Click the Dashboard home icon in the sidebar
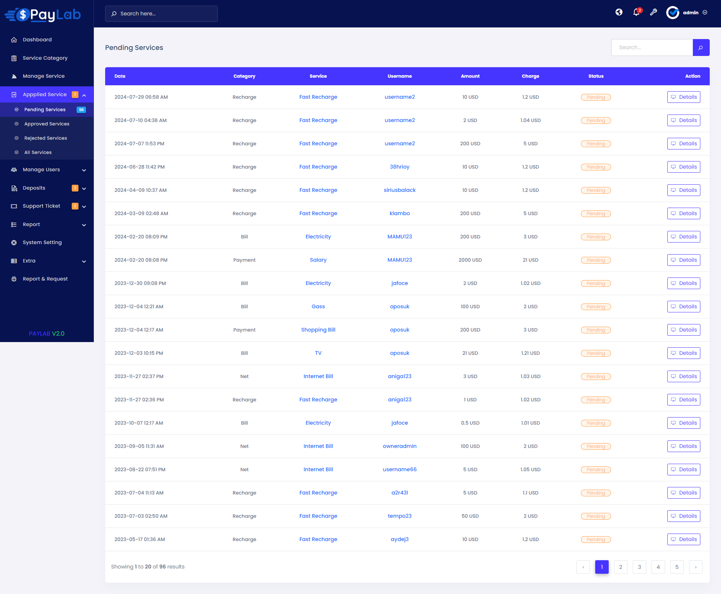 [x=14, y=39]
